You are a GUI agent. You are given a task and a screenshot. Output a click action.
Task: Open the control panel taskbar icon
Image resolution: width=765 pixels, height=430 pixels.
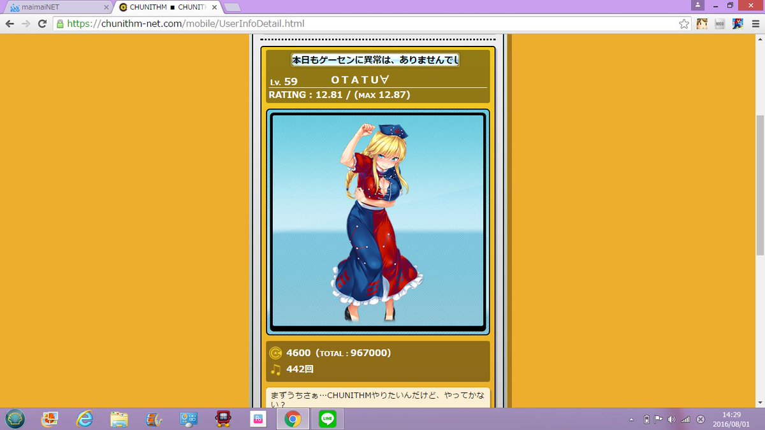188,419
